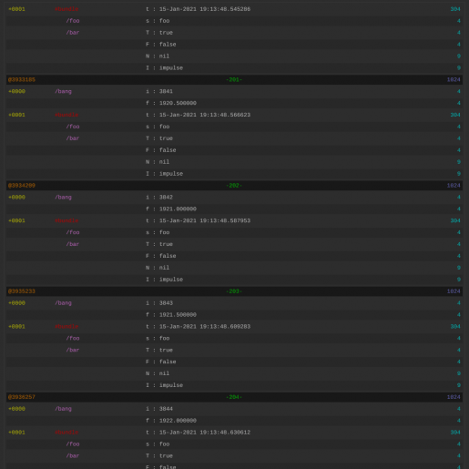Click the integer argument 3844
This screenshot has height=469, width=469.
[x=166, y=409]
